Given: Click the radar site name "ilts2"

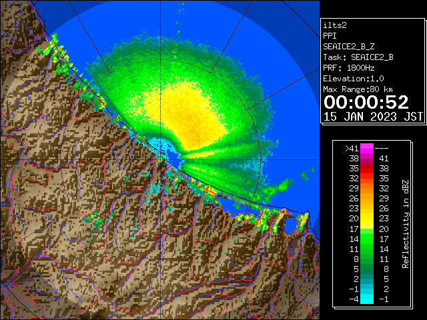Looking at the screenshot, I should (335, 25).
